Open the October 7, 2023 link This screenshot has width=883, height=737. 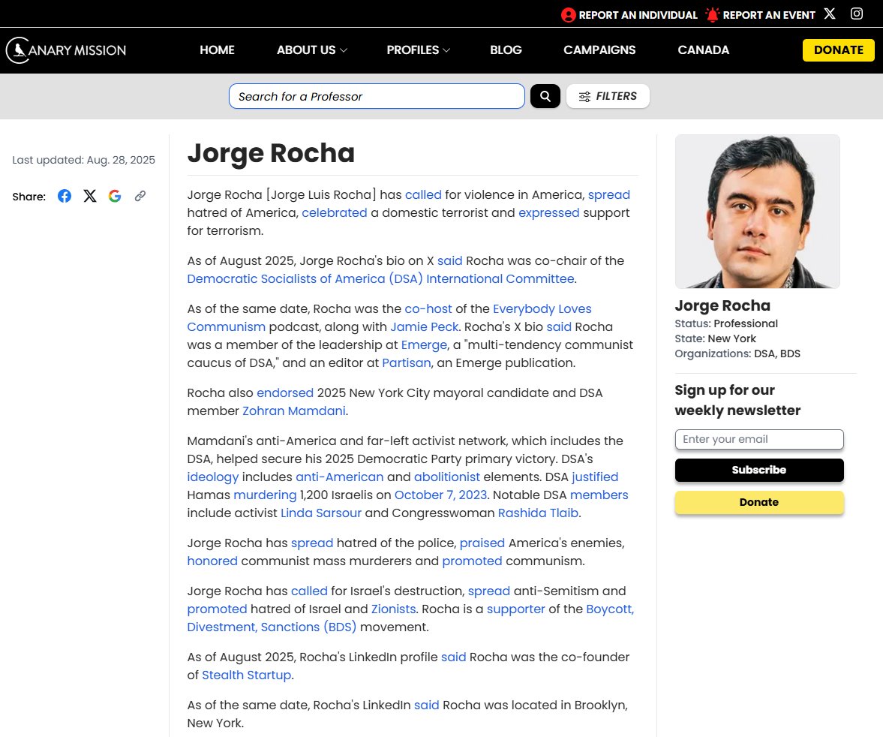click(x=440, y=495)
